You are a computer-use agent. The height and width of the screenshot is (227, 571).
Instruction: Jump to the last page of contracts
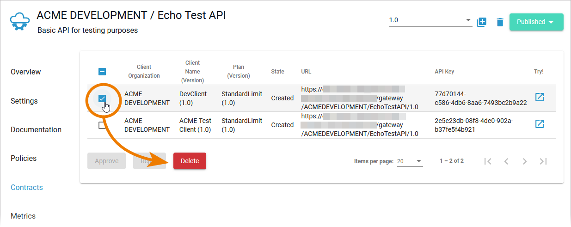[x=543, y=161]
